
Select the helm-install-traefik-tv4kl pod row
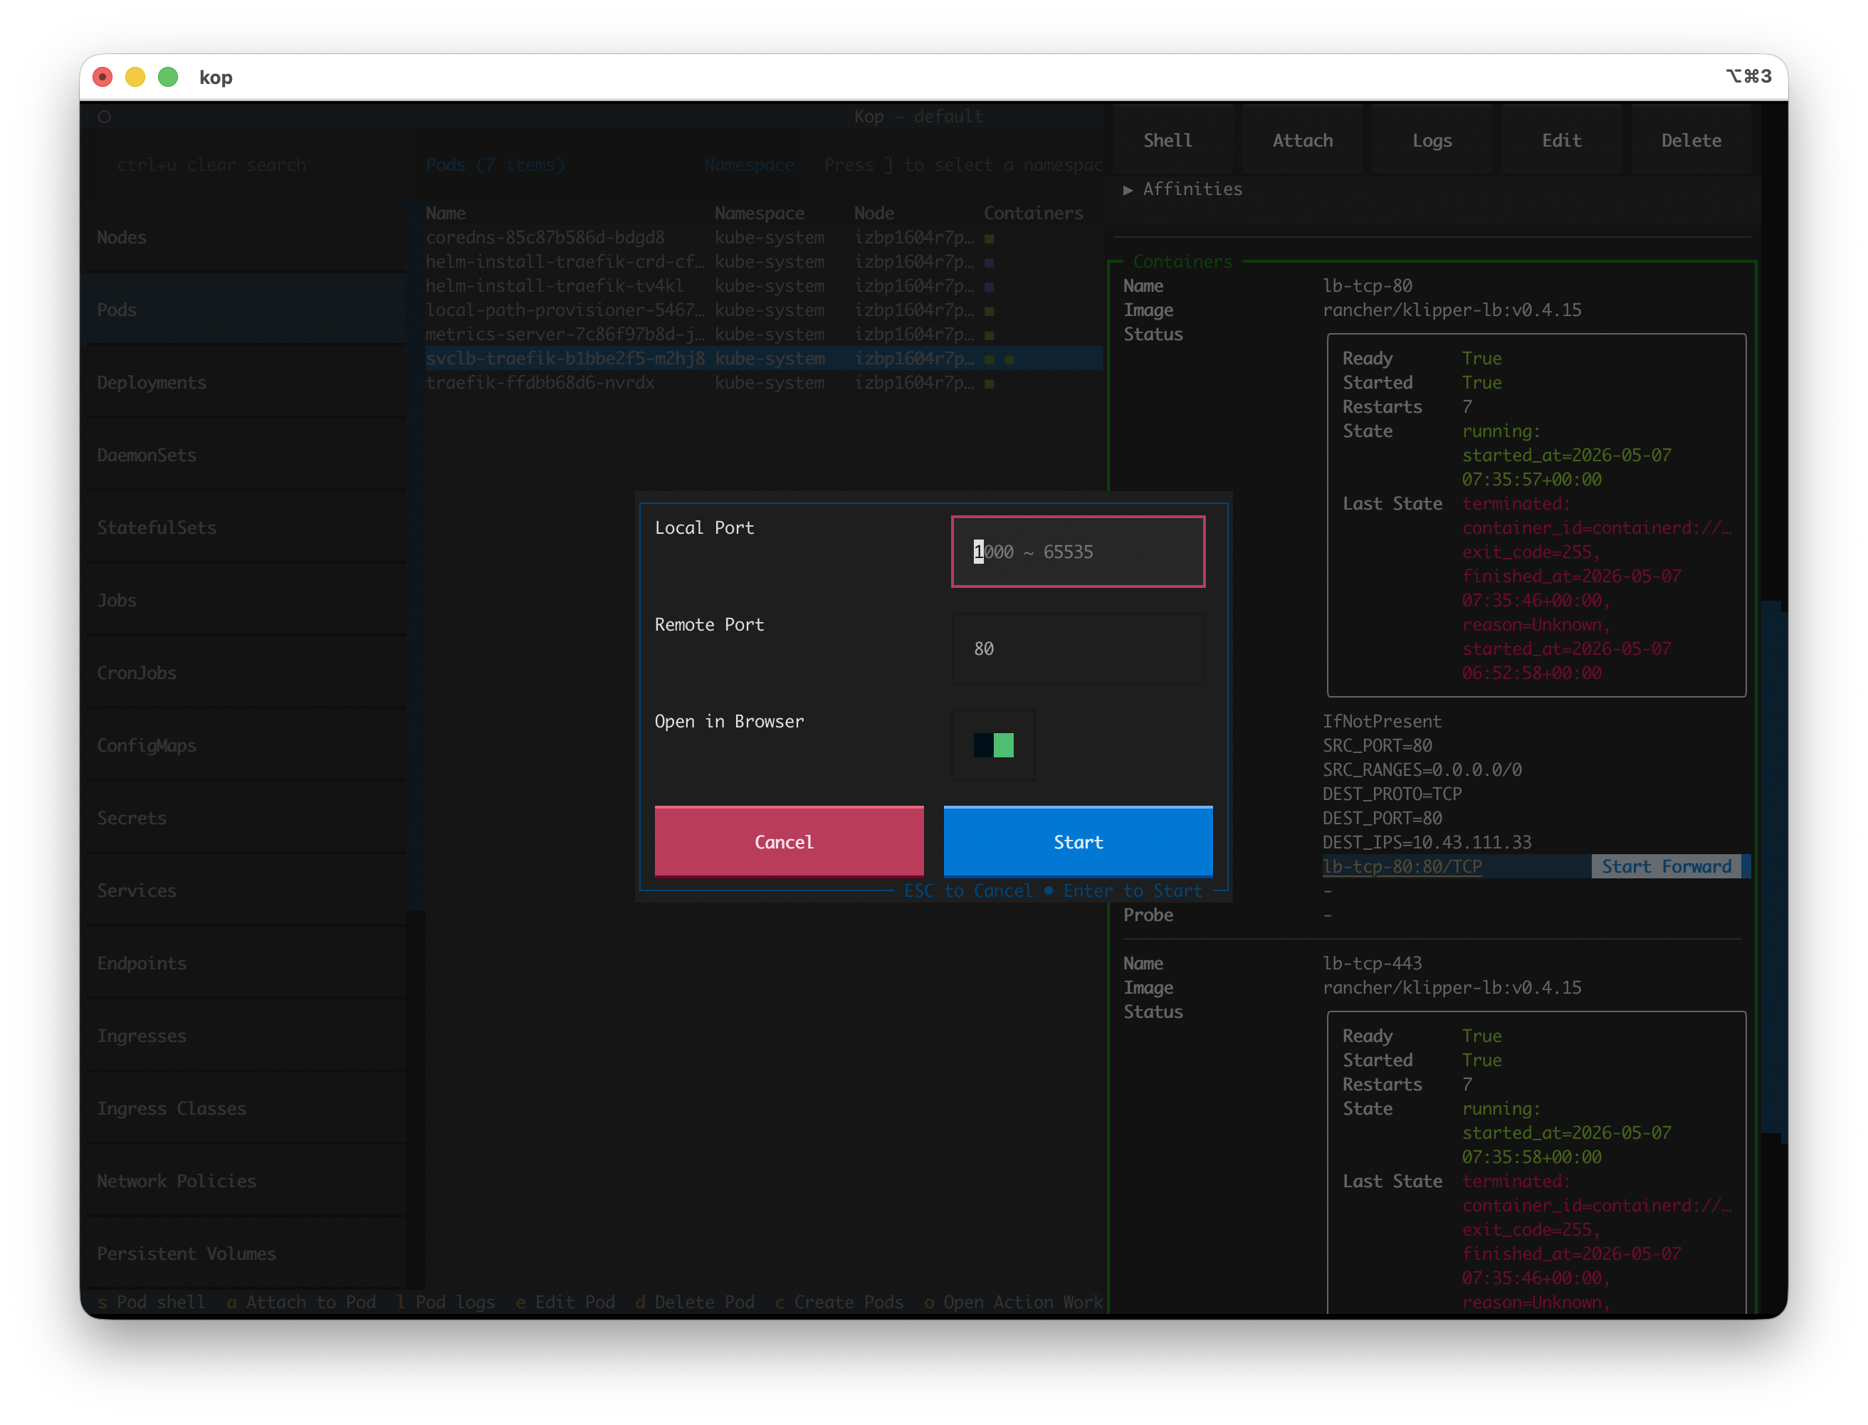tap(763, 286)
